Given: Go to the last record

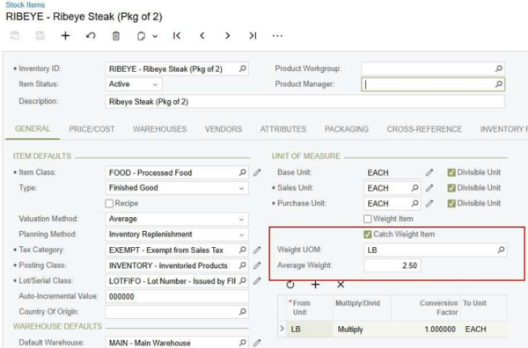Looking at the screenshot, I should (253, 36).
